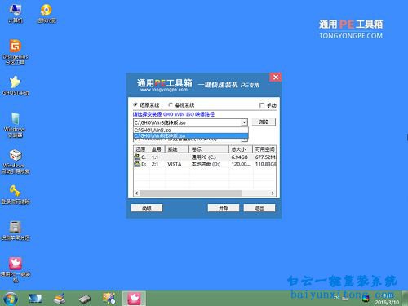Viewport: 408px width, 306px height.
Task: Click the Advanced button at bottom left
Action: coord(146,208)
